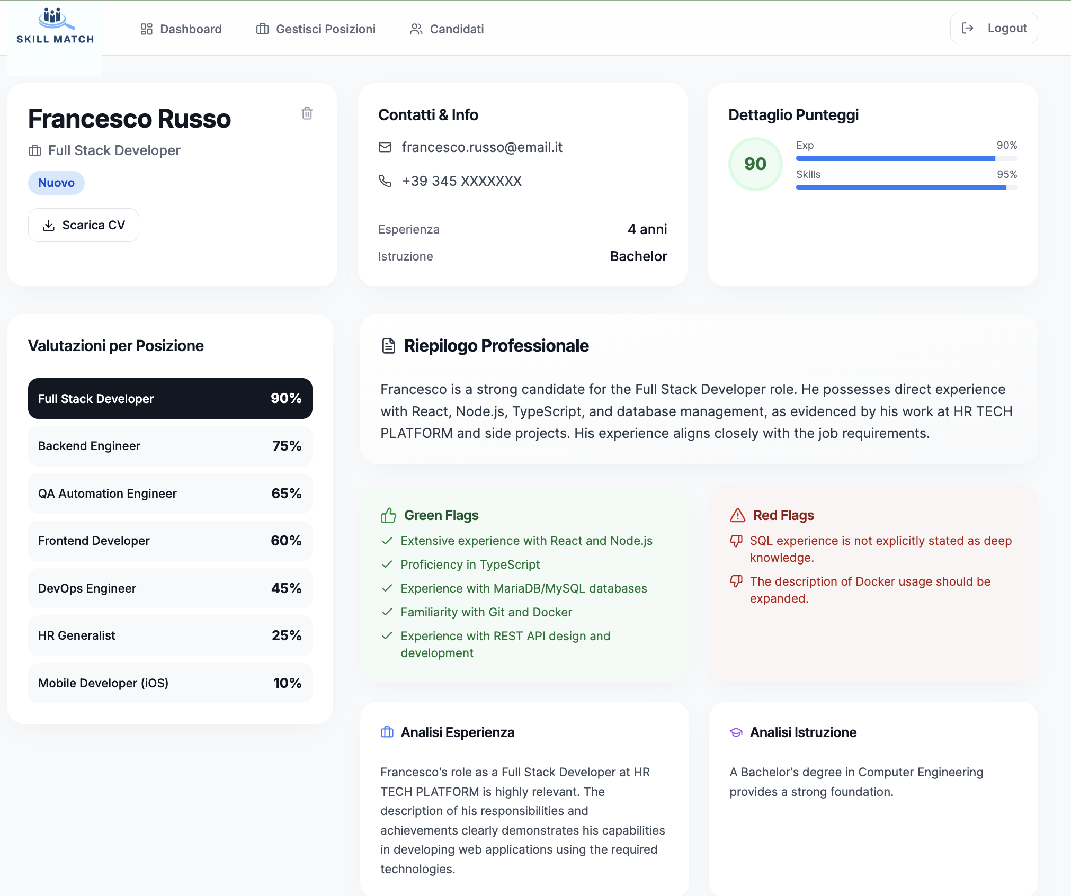Log out using the Logout button

994,28
